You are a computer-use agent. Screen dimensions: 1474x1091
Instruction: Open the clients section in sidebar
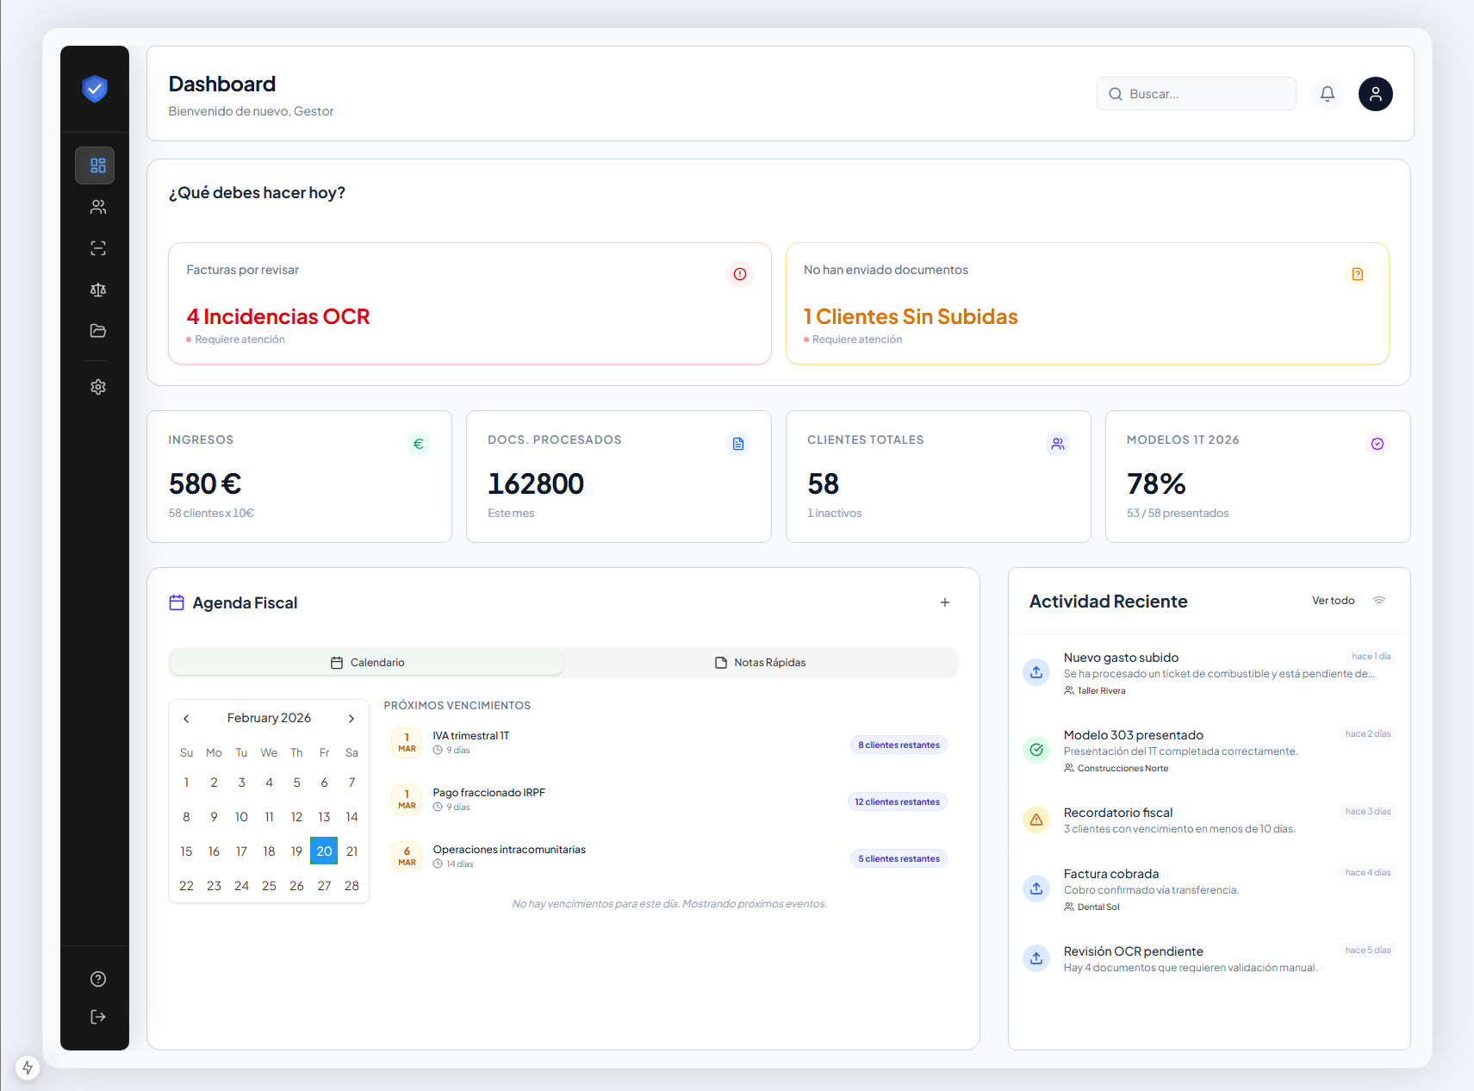pyautogui.click(x=98, y=207)
